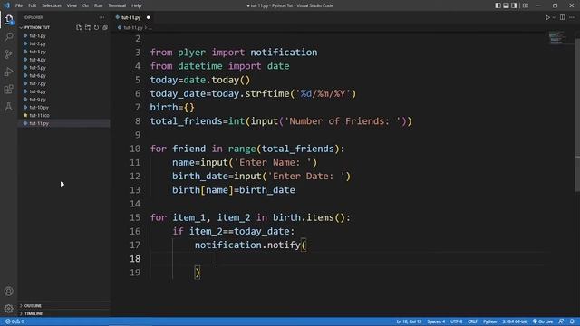Image resolution: width=580 pixels, height=326 pixels.
Task: Click errors and warnings count in status bar
Action: [x=14, y=321]
